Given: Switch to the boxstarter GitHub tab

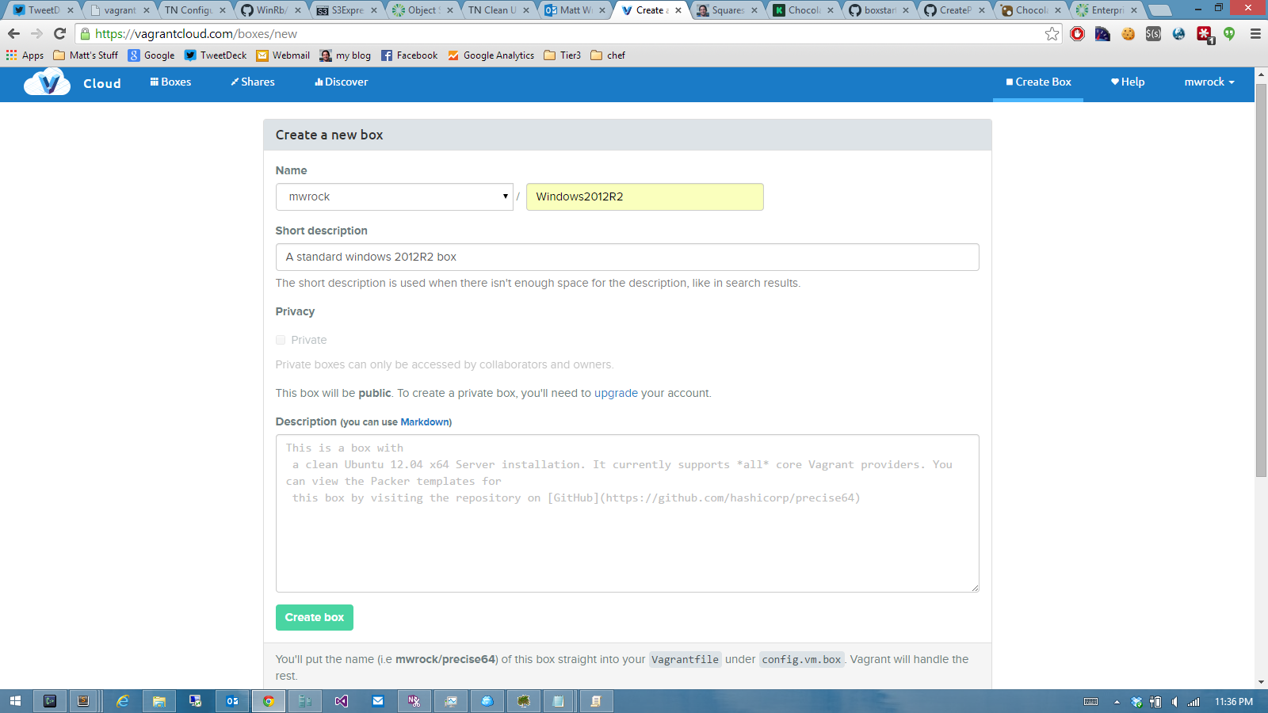Looking at the screenshot, I should (878, 10).
